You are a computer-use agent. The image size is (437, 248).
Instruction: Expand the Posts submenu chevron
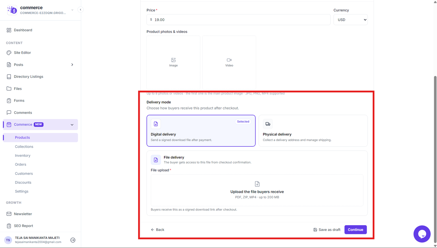72,65
